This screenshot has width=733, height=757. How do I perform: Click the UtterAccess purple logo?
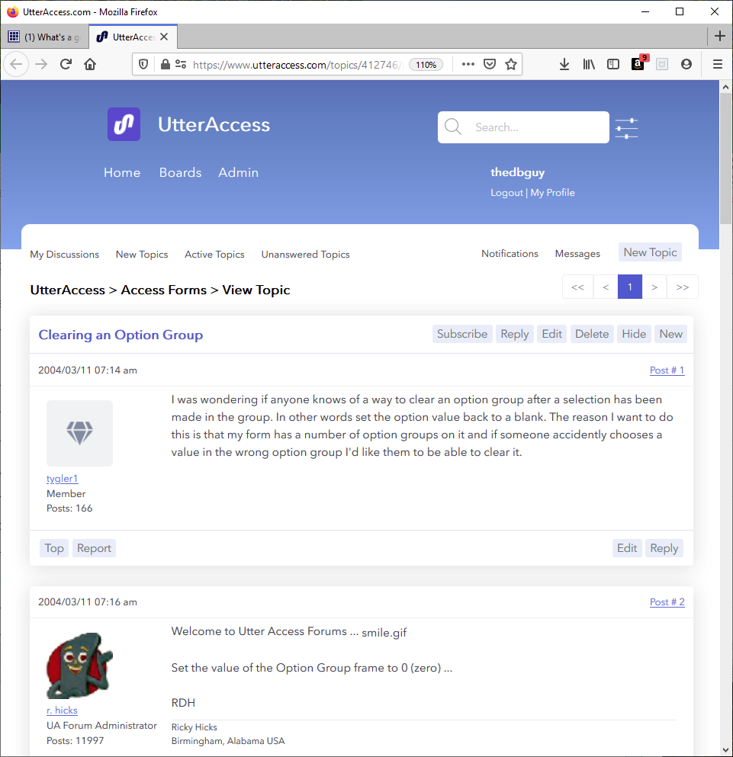(x=124, y=124)
